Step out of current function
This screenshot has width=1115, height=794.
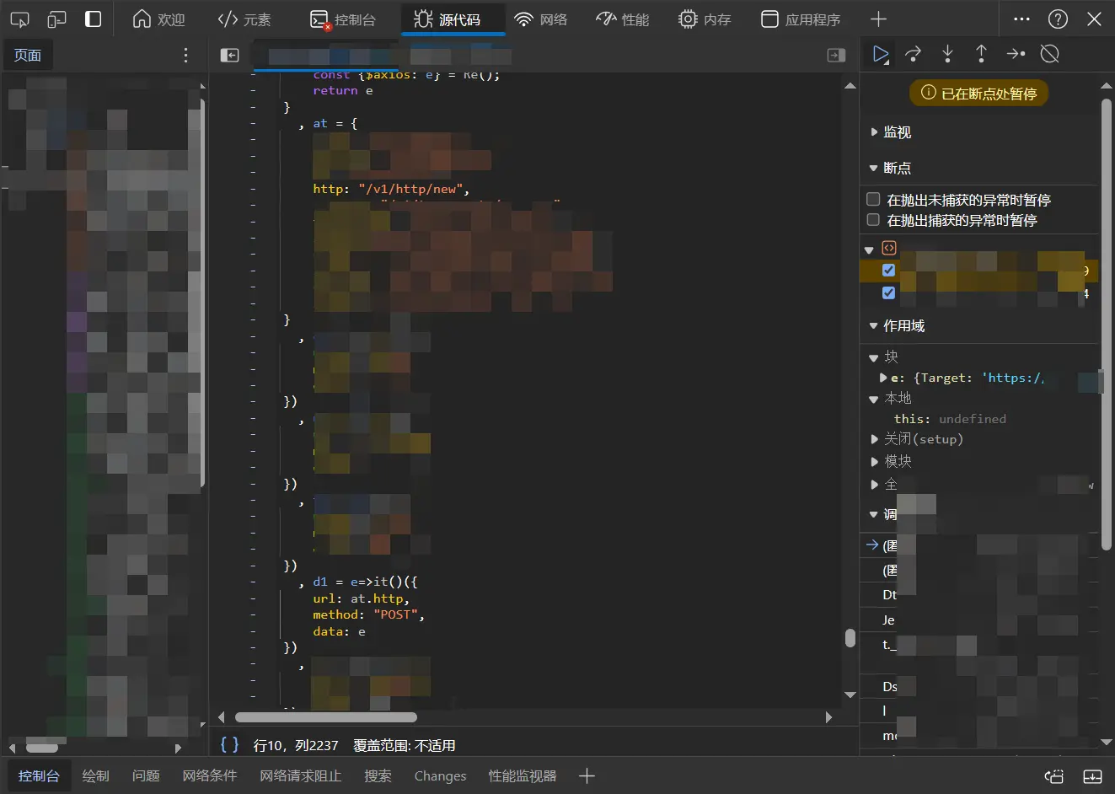(x=981, y=54)
